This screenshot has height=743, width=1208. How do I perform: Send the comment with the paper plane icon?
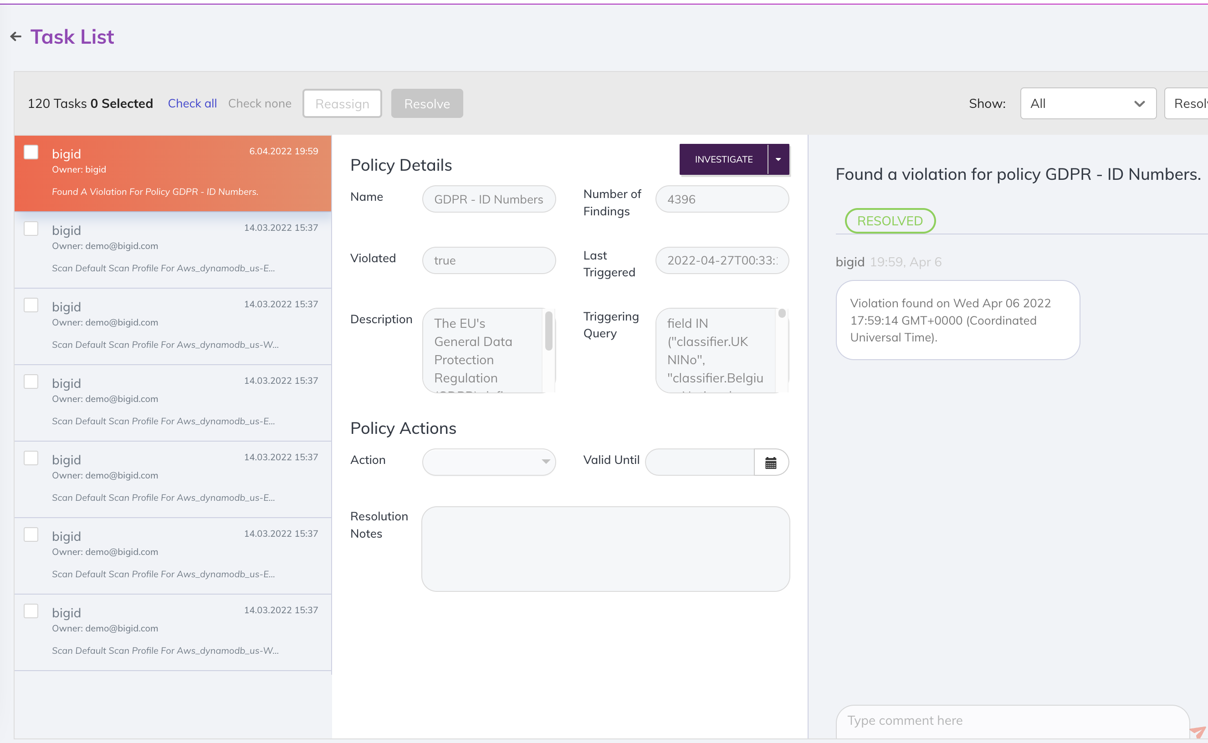tap(1198, 732)
